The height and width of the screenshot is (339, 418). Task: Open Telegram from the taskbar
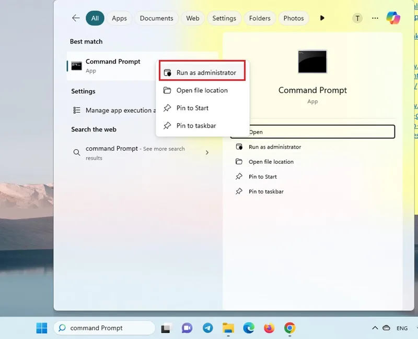(207, 328)
